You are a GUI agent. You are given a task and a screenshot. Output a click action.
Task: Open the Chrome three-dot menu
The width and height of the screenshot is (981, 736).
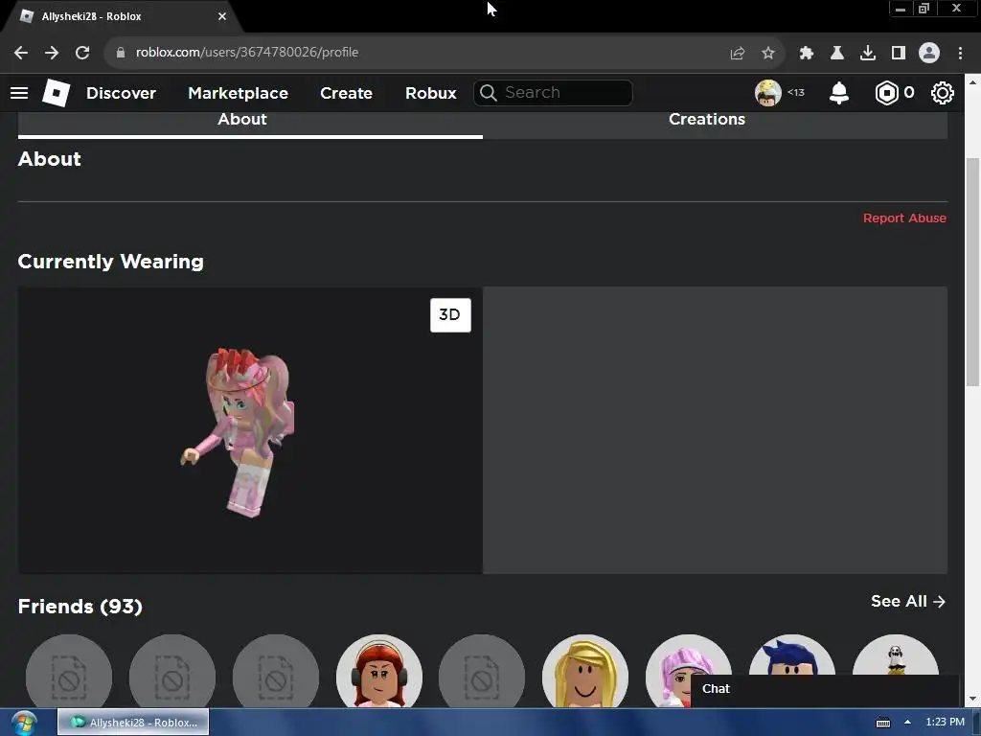coord(960,54)
